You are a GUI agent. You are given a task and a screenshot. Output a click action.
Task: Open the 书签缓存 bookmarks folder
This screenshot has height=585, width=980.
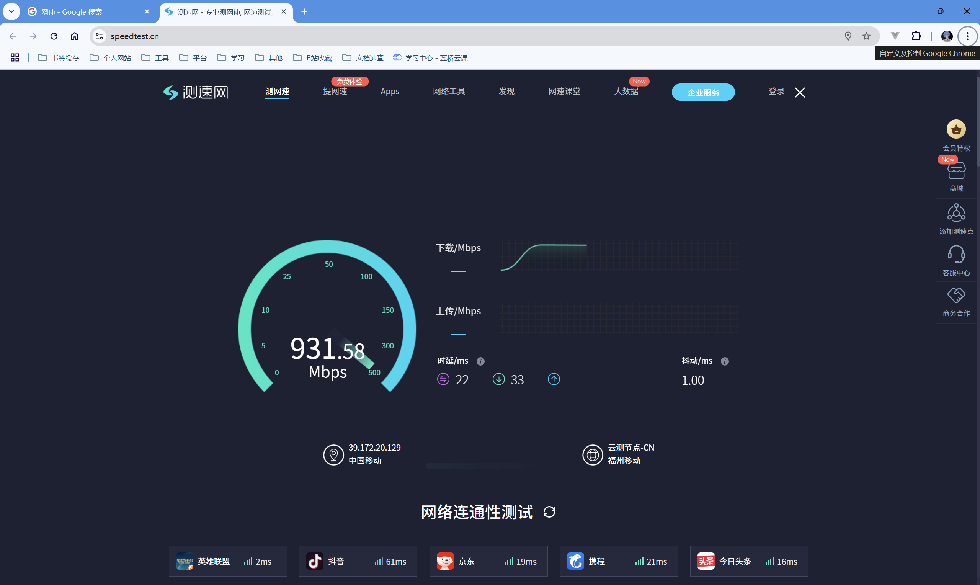point(58,58)
